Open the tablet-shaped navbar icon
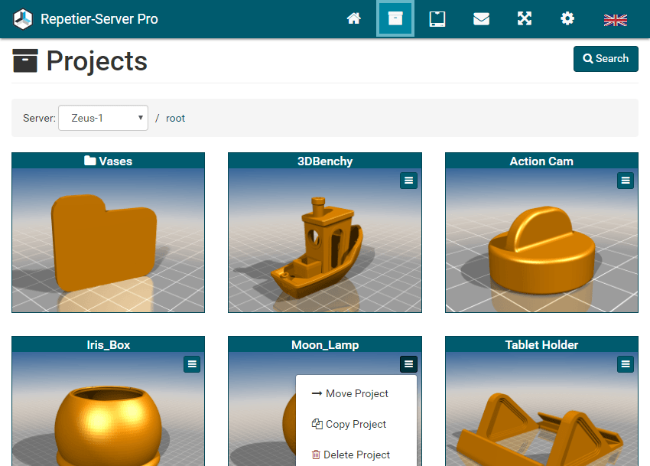 pyautogui.click(x=437, y=18)
